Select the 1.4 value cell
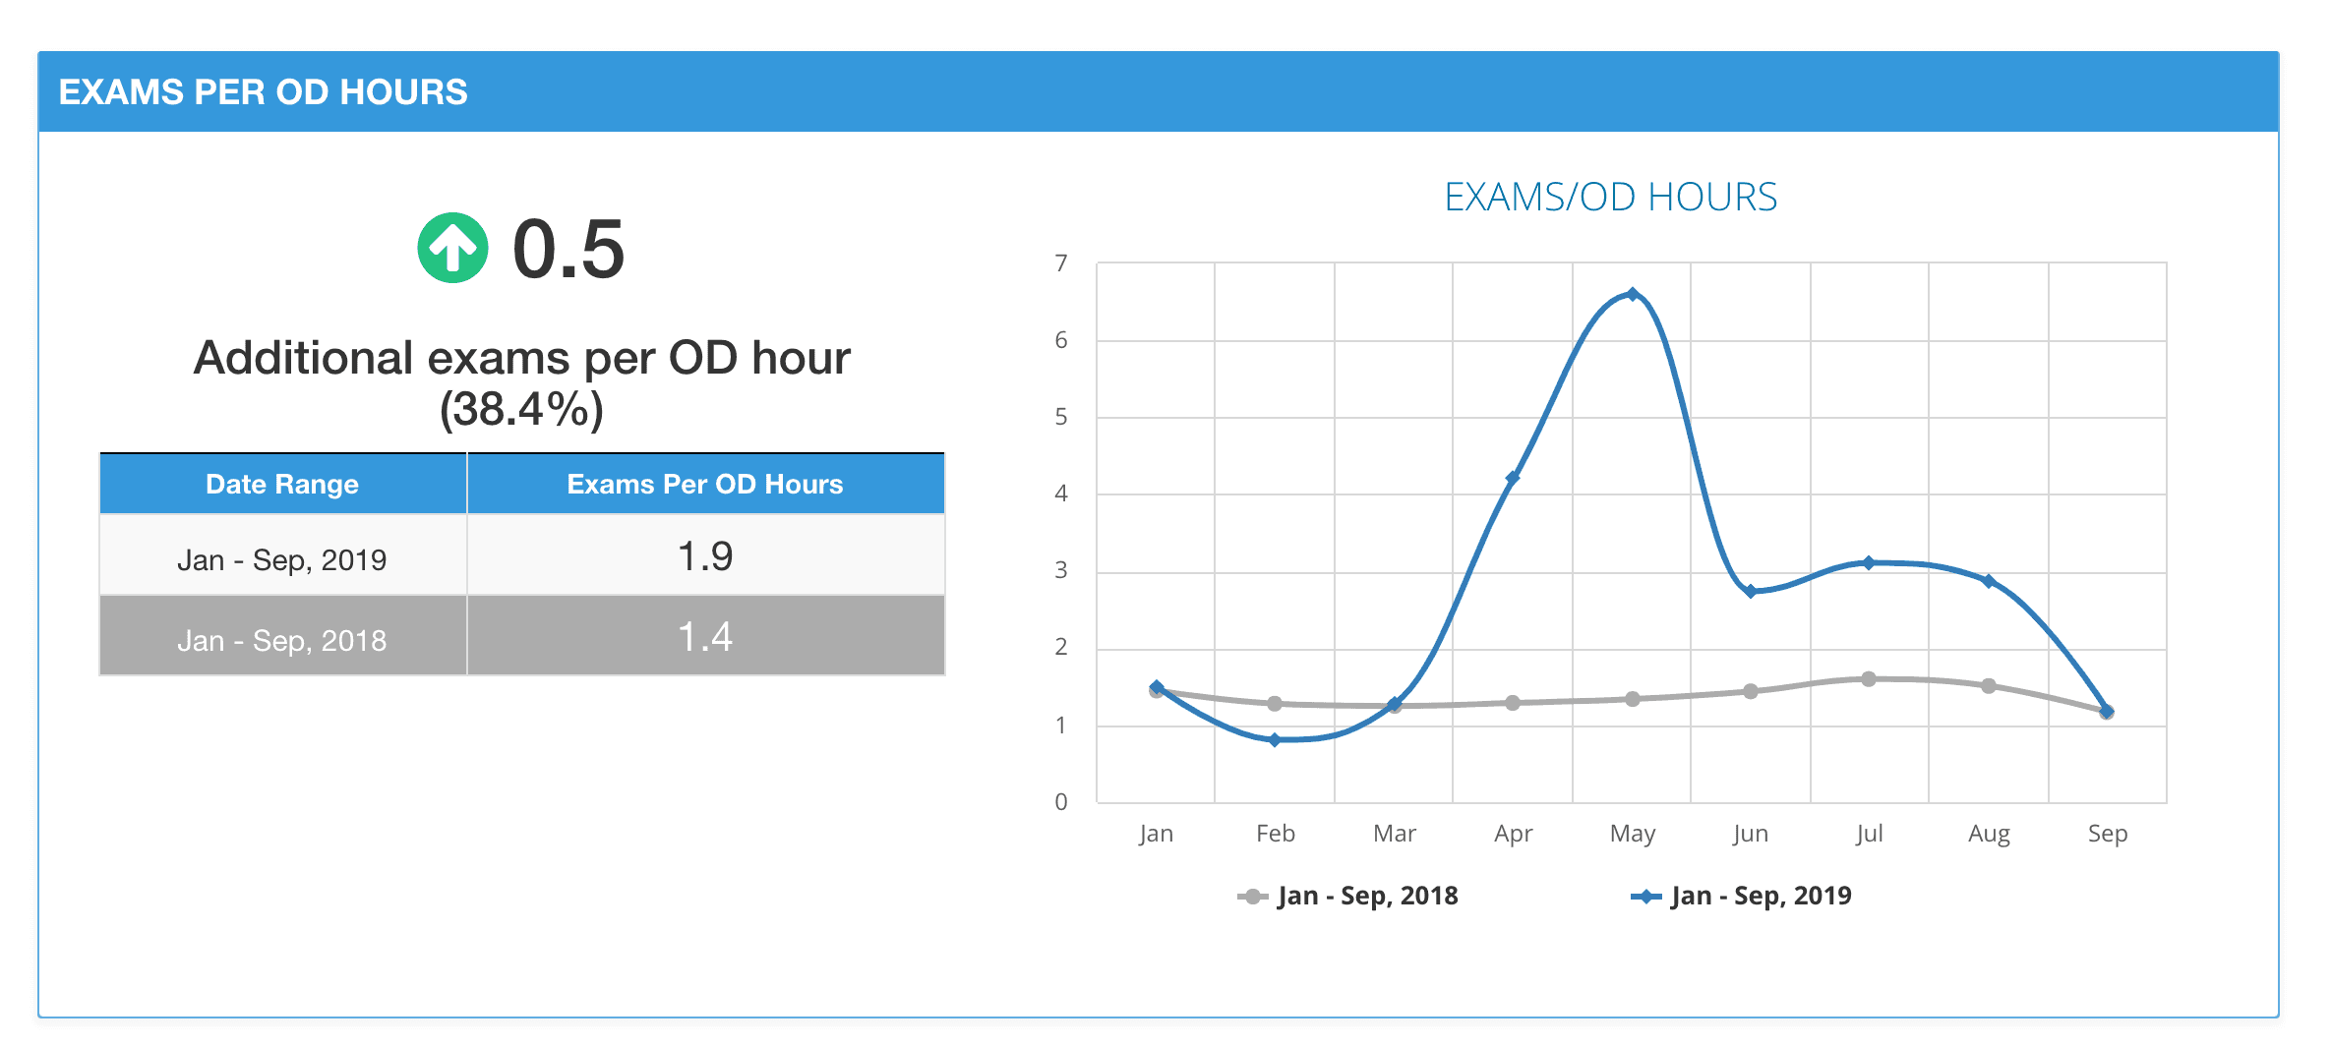2331x1046 pixels. pyautogui.click(x=705, y=637)
